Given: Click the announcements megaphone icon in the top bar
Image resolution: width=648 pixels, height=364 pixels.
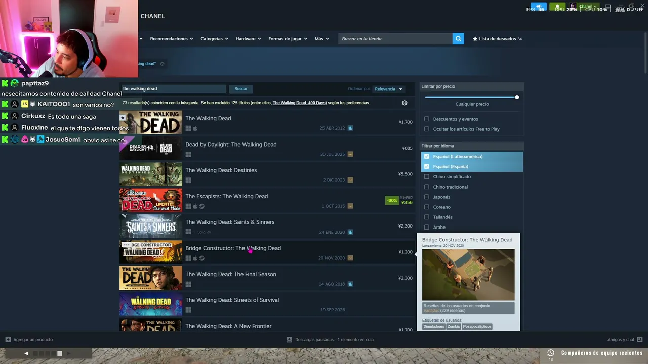Looking at the screenshot, I should click(x=539, y=7).
